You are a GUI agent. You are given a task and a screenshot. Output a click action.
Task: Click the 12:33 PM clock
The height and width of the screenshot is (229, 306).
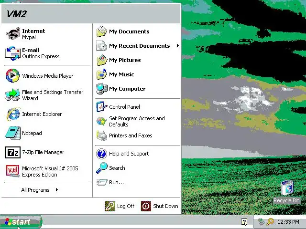coord(288,222)
